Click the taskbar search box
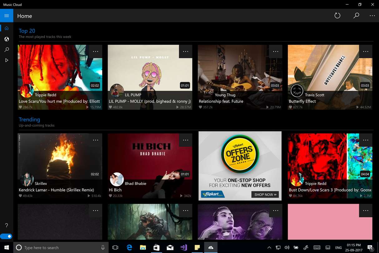 (61, 247)
